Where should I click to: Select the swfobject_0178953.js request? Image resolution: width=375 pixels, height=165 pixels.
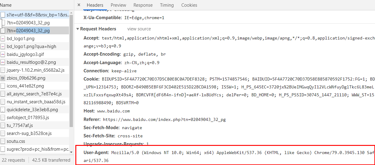tap(28, 118)
